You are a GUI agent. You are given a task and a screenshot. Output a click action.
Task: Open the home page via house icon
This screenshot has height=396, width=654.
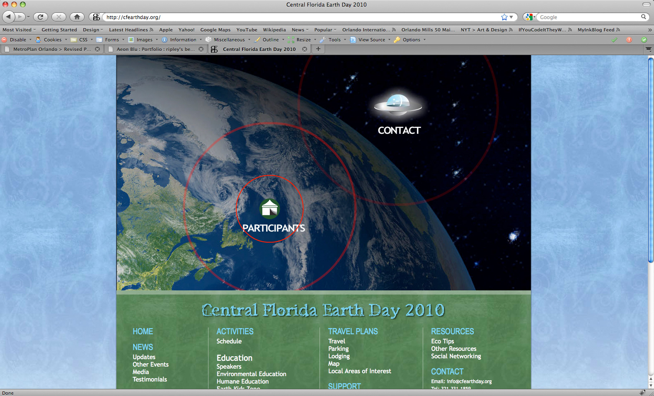pos(77,17)
